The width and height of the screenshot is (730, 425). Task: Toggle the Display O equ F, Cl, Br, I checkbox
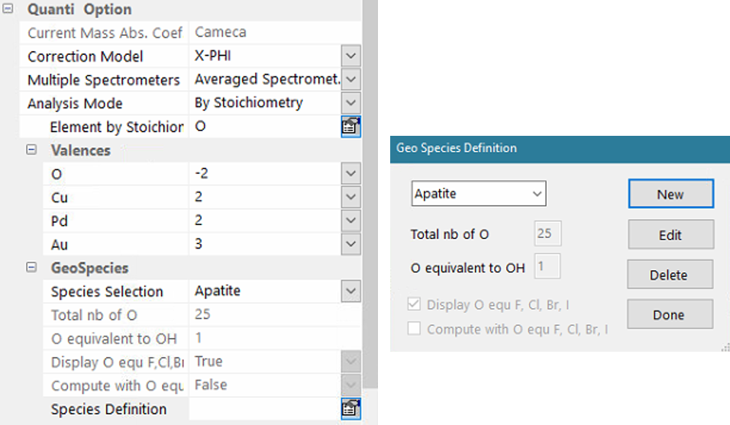pyautogui.click(x=415, y=305)
